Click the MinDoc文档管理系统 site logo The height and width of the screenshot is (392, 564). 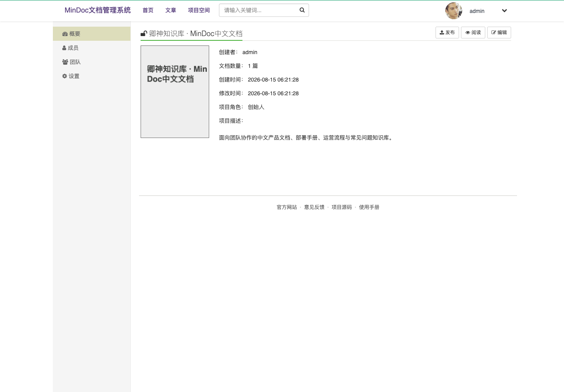98,10
